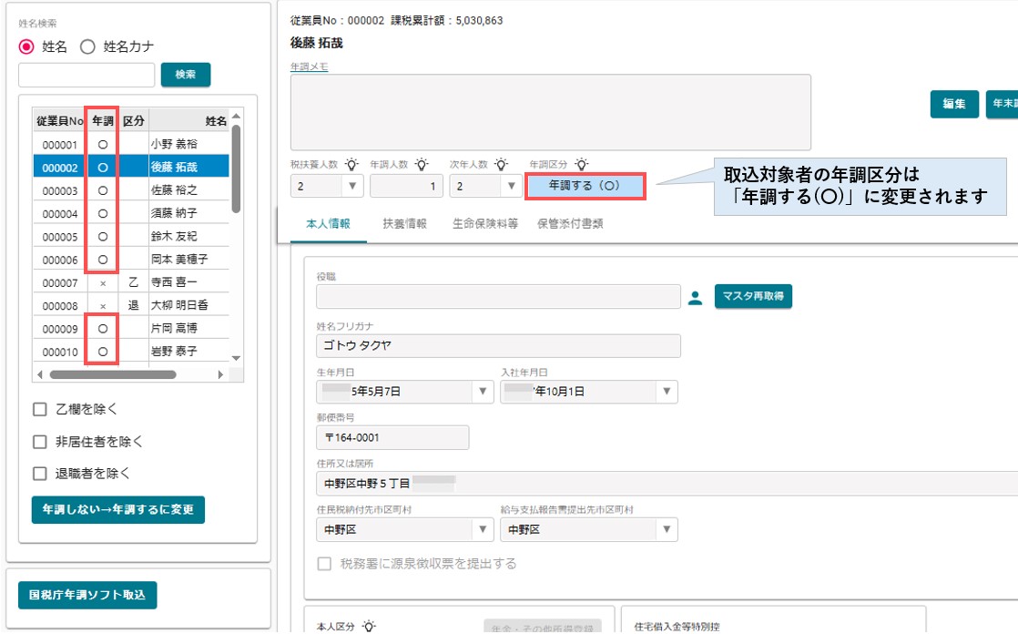Select employee row 小野 義裕
This screenshot has height=634, width=1018.
pos(131,144)
